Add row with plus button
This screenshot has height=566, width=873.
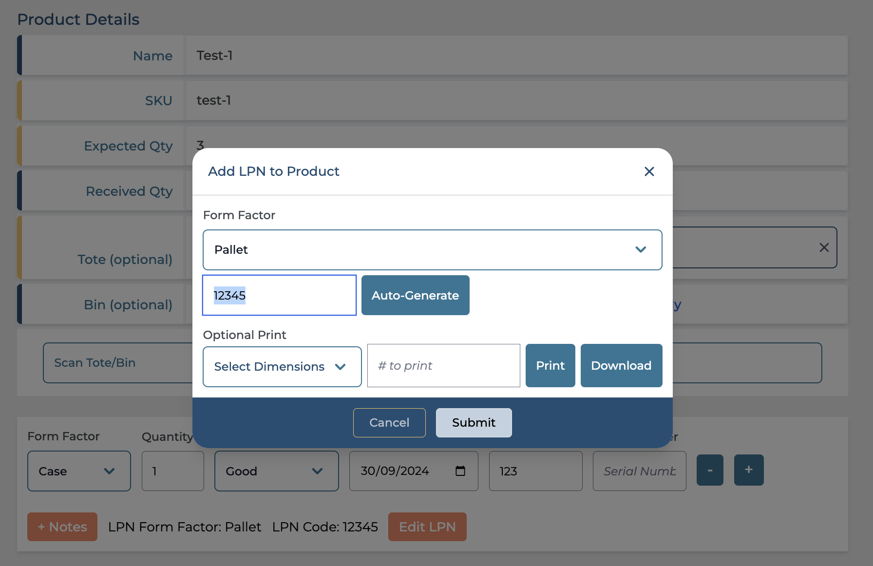pos(748,470)
